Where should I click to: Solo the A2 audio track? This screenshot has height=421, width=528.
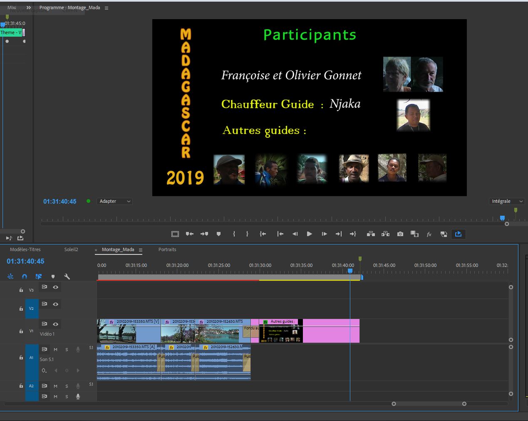[67, 386]
